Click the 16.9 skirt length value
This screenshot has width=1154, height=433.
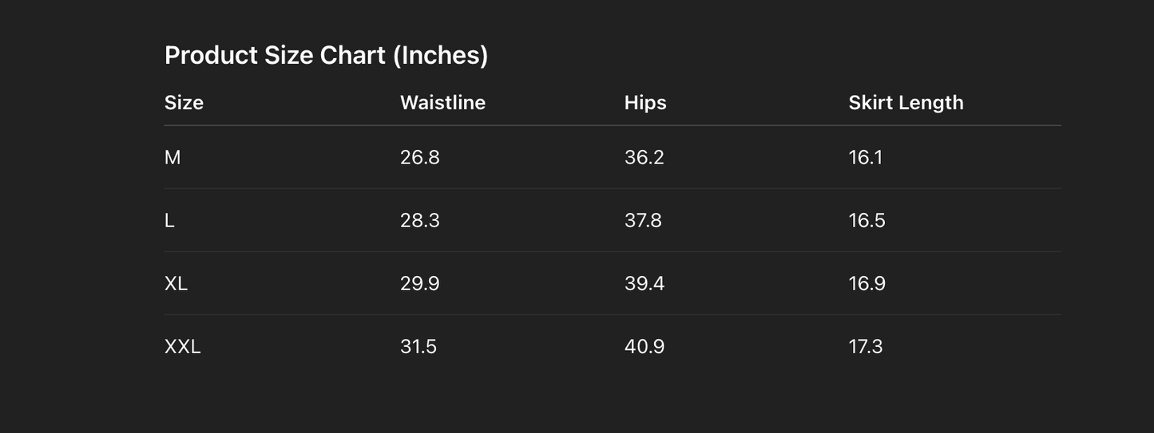pyautogui.click(x=867, y=284)
